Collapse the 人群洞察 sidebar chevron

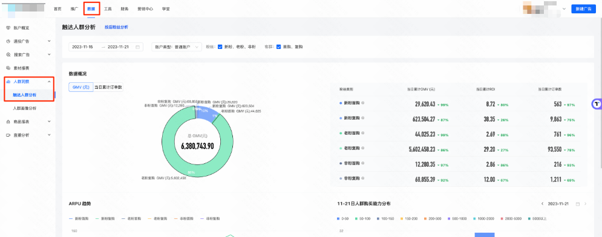(49, 82)
